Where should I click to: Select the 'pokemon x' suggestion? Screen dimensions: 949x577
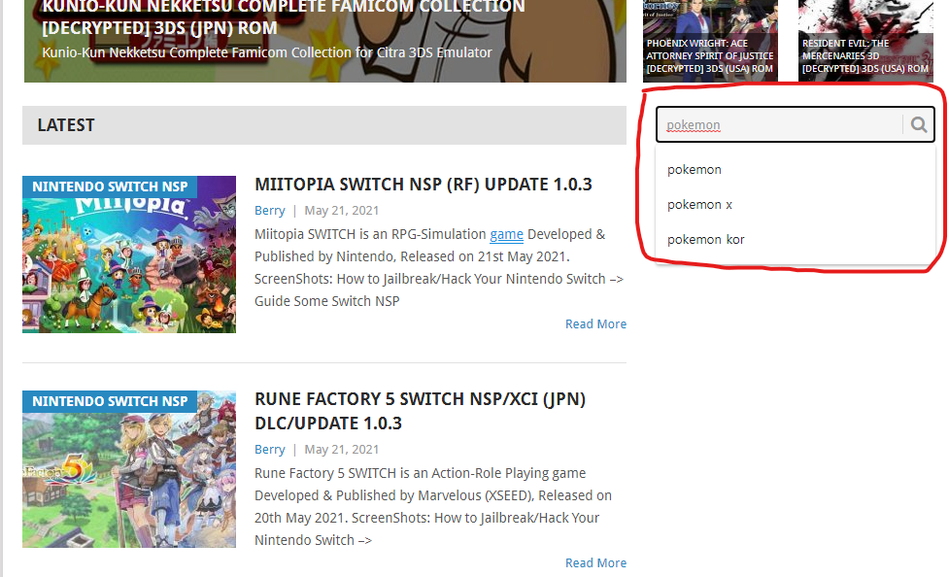(795, 205)
